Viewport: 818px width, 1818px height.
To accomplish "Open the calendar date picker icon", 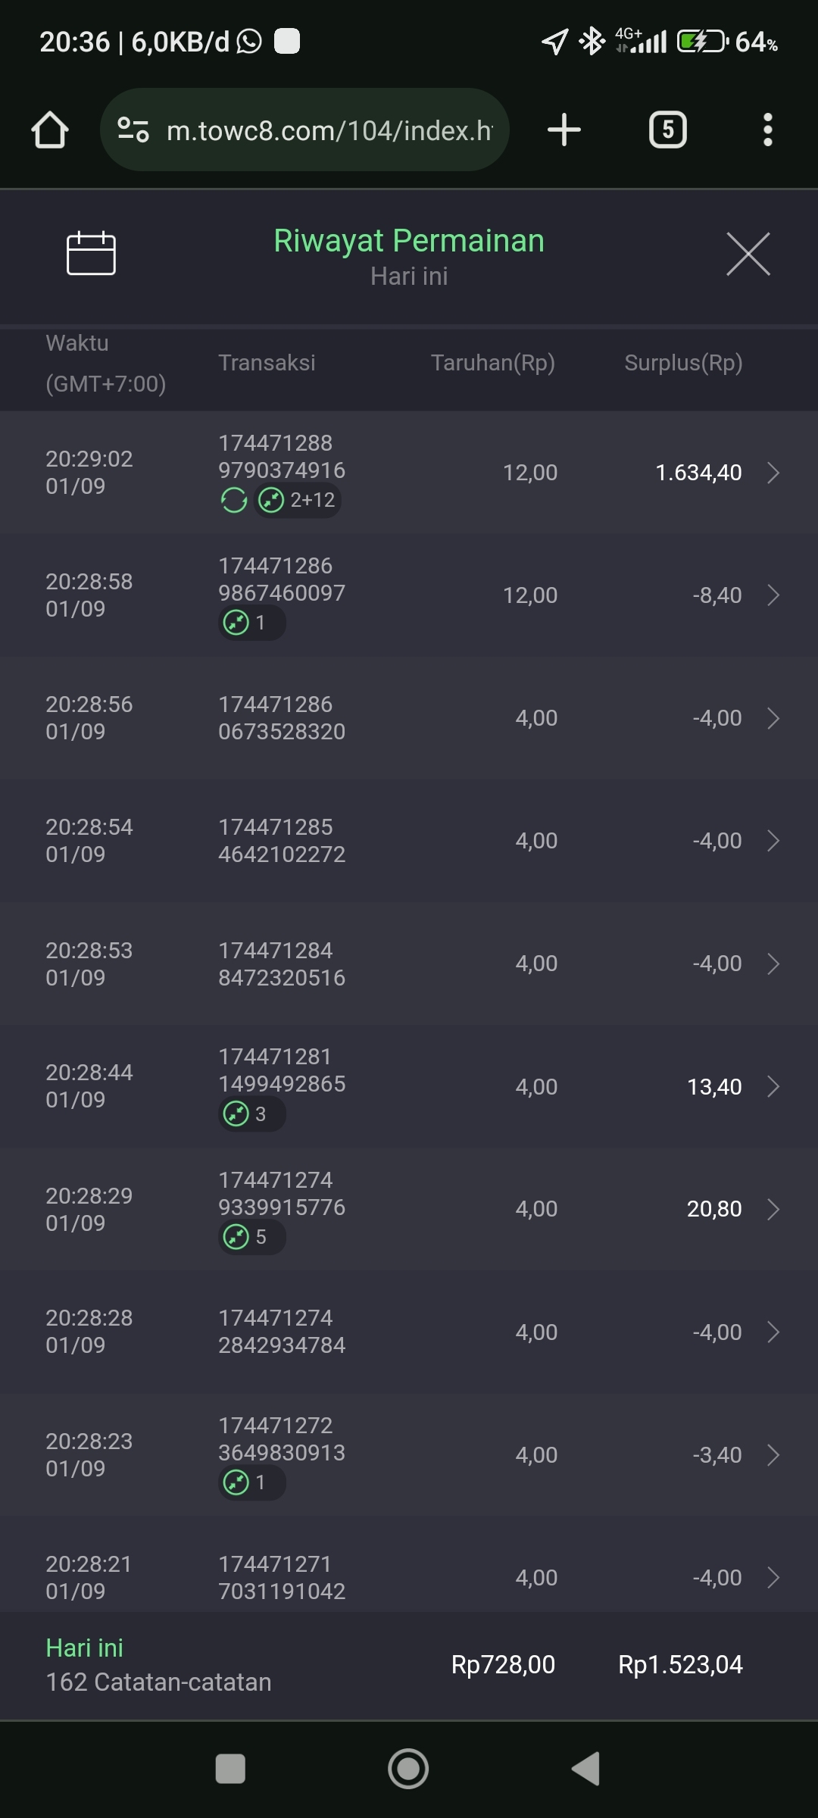I will pyautogui.click(x=91, y=253).
